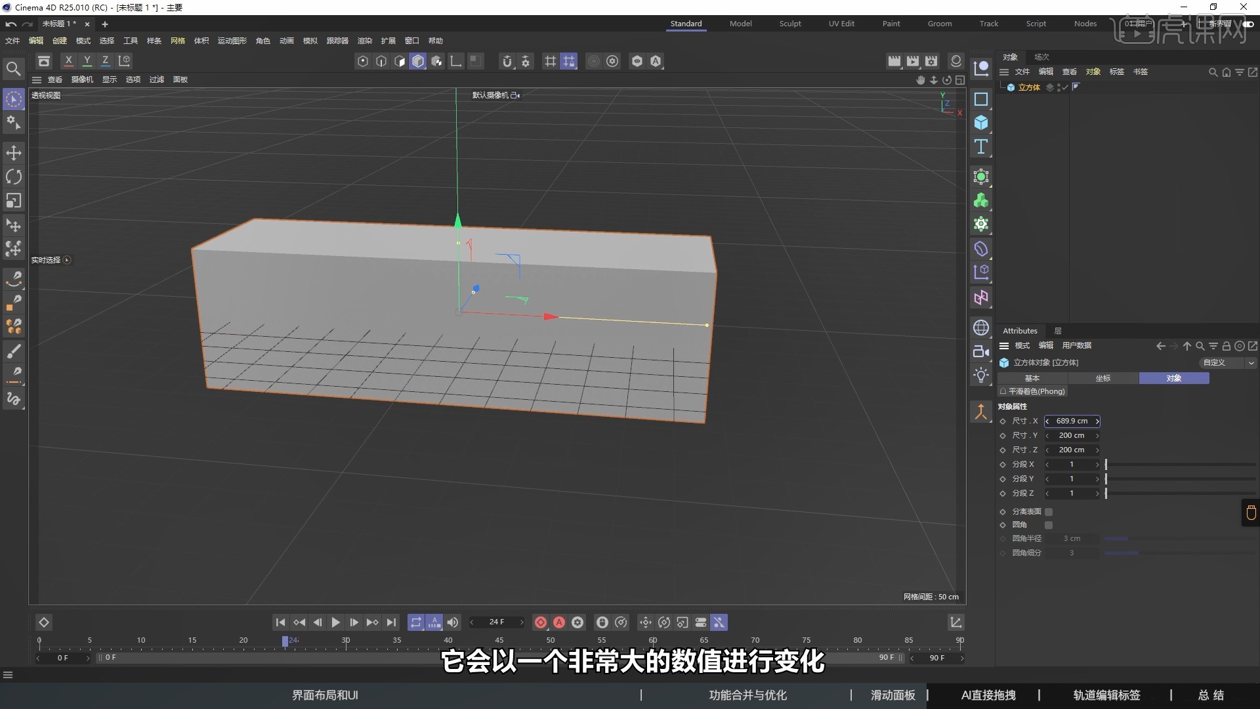Switch to the 坐标 tab in Attributes
The width and height of the screenshot is (1260, 709).
coord(1104,378)
